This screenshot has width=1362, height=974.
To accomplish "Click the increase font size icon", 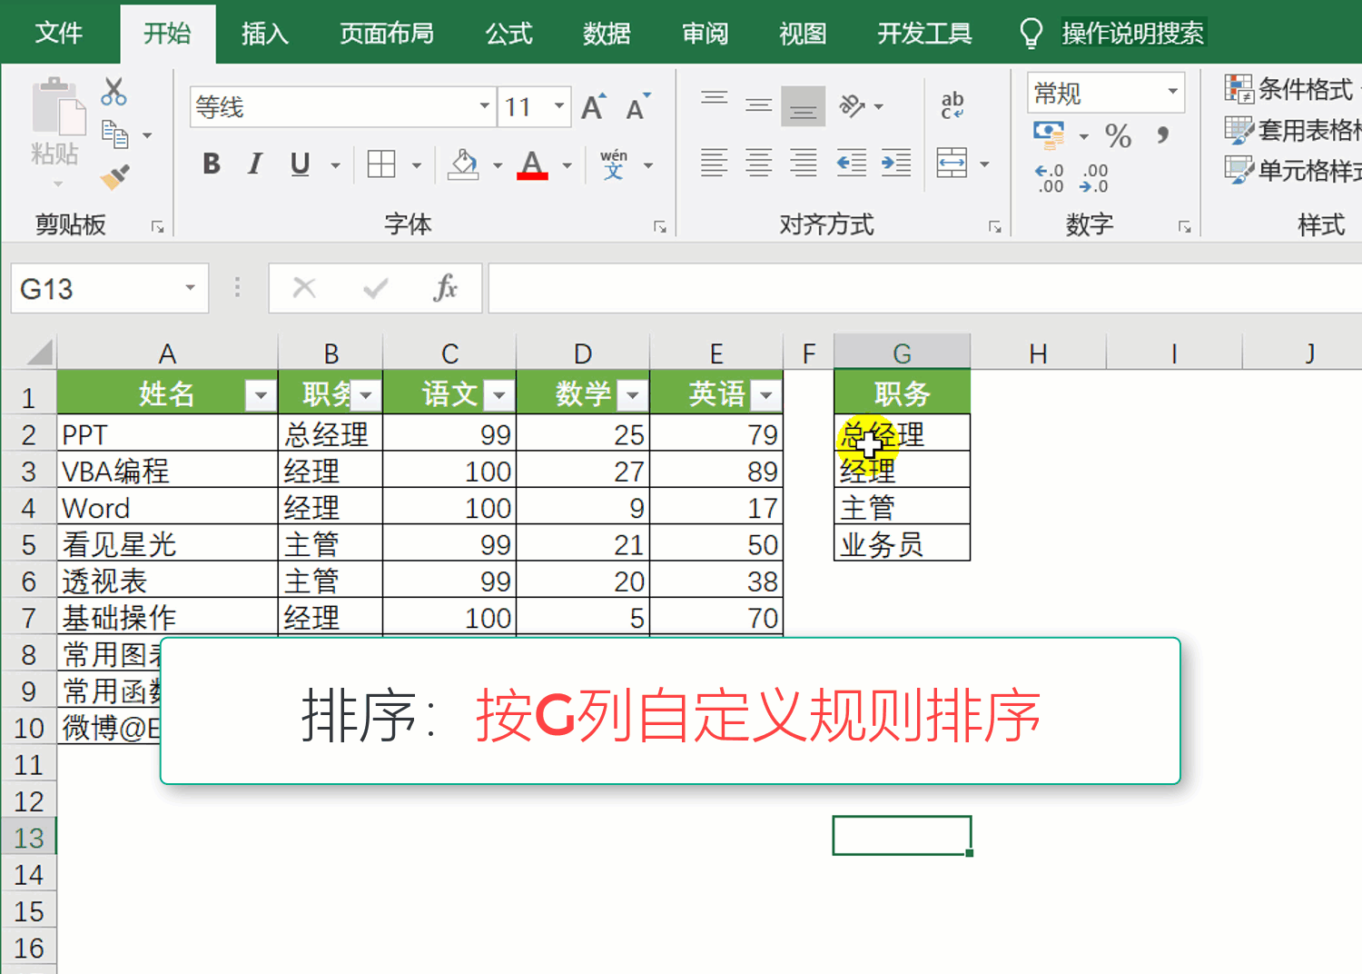I will click(x=593, y=107).
